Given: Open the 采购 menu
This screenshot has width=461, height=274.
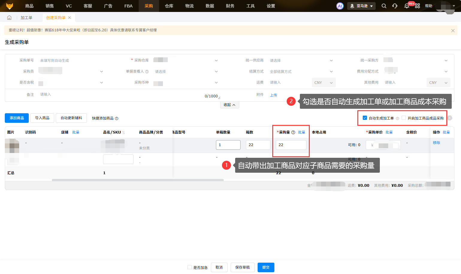Looking at the screenshot, I should [149, 6].
